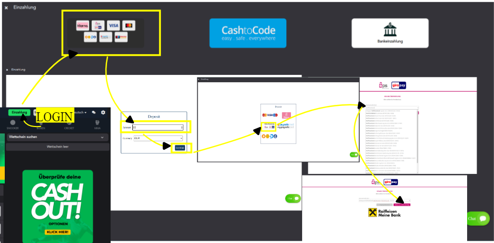The image size is (494, 243).
Task: Open the Deutsch language dropdown
Action: pos(80,112)
